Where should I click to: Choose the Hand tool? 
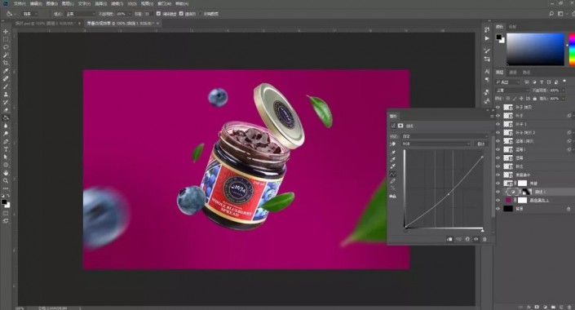6,173
